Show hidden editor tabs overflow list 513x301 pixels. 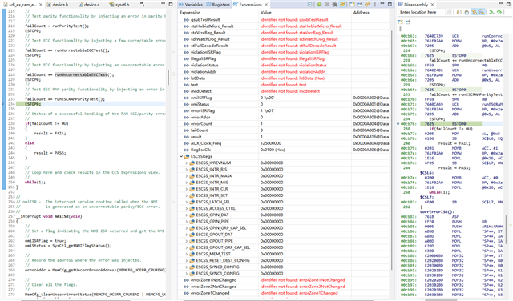point(142,5)
